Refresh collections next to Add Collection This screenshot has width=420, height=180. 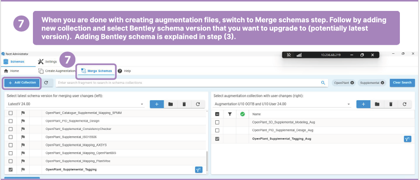point(46,83)
